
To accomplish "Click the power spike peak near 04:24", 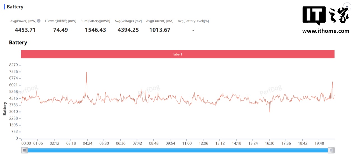I will (86, 72).
